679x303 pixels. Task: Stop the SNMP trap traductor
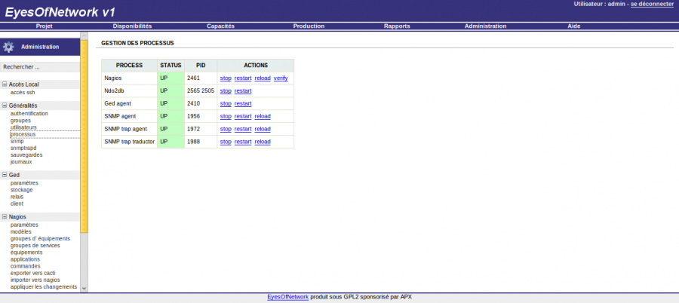[x=226, y=142]
